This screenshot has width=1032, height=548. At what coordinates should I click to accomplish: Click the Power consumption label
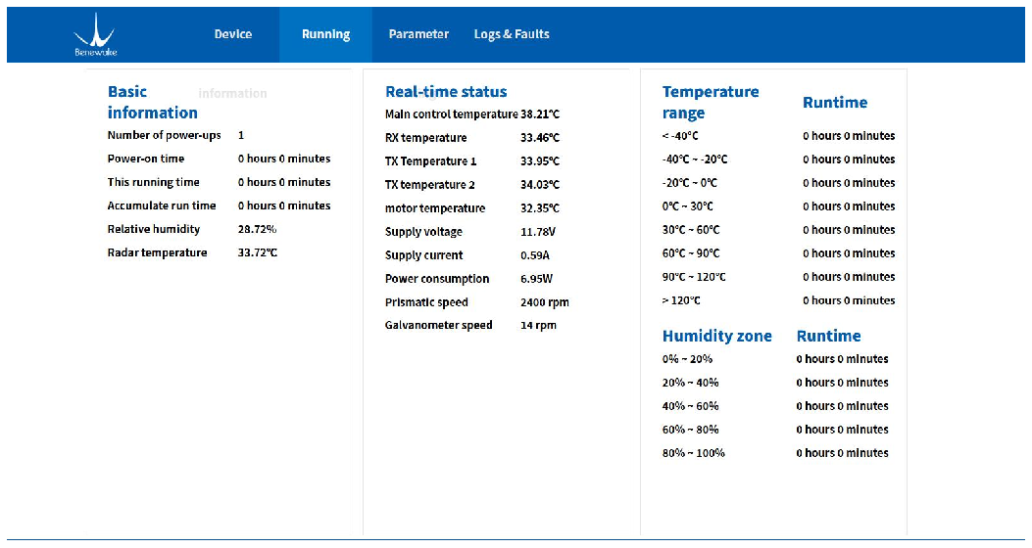437,279
